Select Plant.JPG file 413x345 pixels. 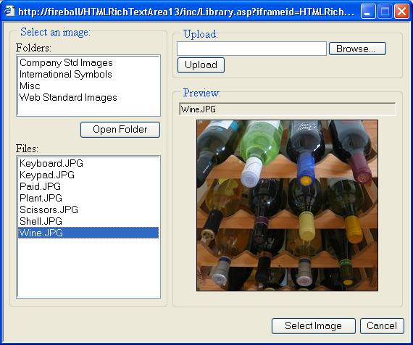pyautogui.click(x=41, y=198)
